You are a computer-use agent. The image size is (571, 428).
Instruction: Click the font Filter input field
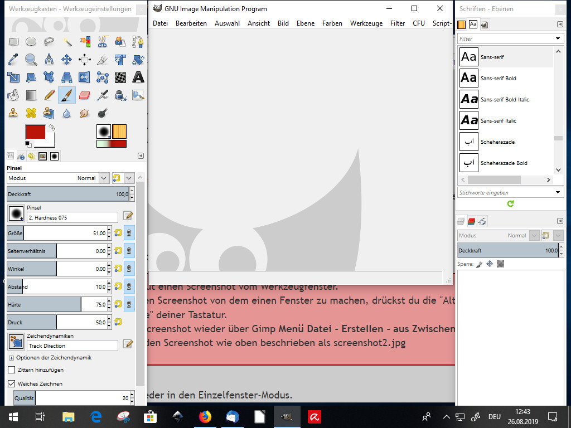pos(505,39)
